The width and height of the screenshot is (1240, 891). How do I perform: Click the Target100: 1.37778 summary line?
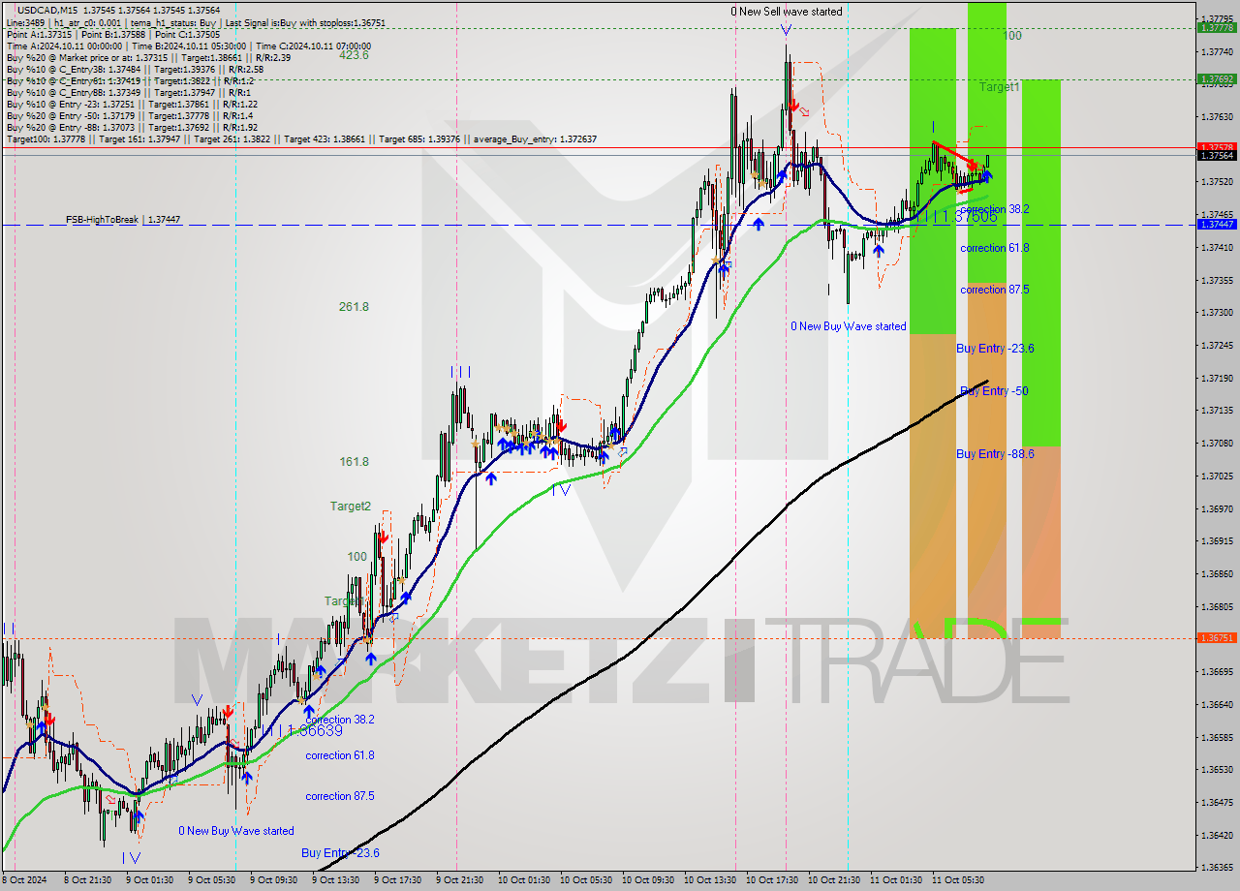[301, 138]
